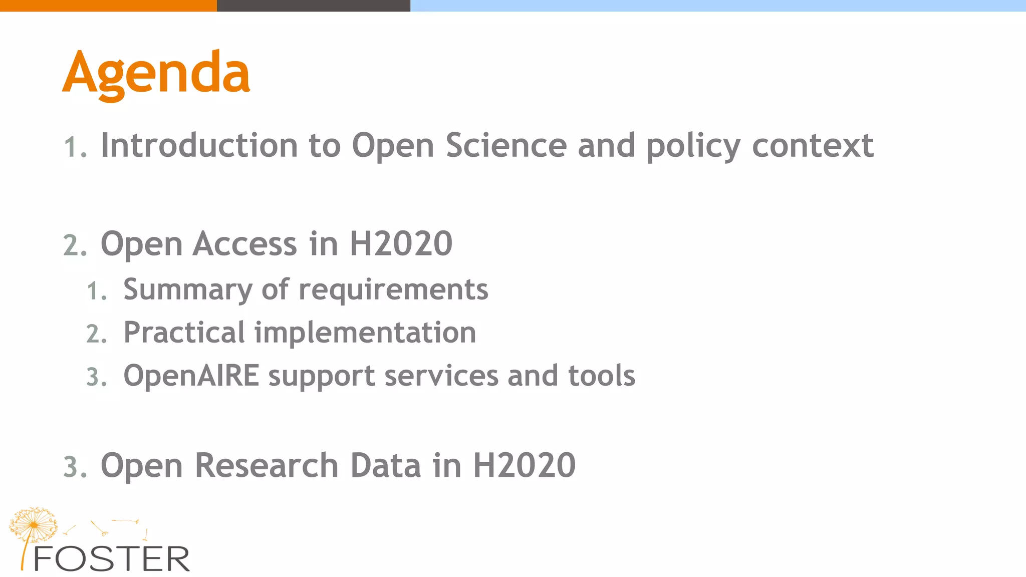Select 'Introduction to Open Science and policy context'
Screen dimensions: 1026x577
click(487, 146)
